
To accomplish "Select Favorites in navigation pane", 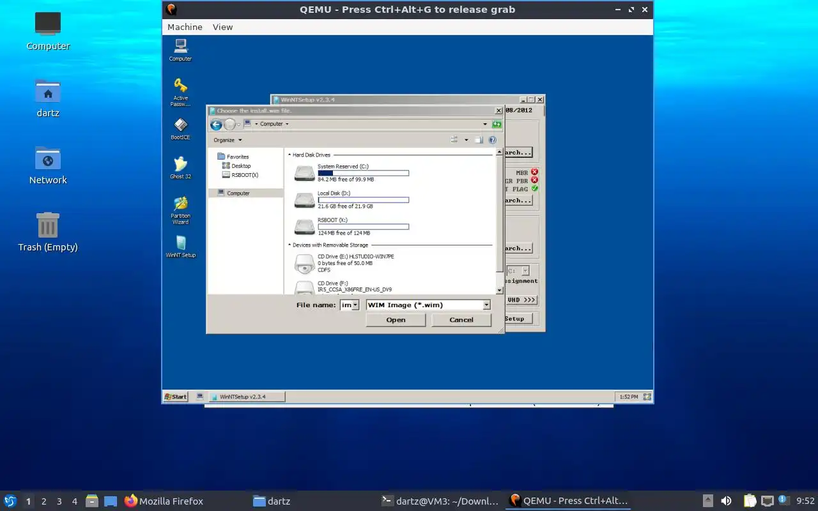I will (233, 156).
